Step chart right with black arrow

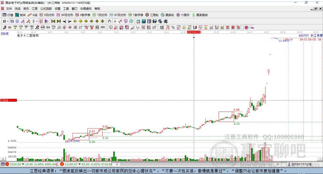pyautogui.click(x=70, y=21)
